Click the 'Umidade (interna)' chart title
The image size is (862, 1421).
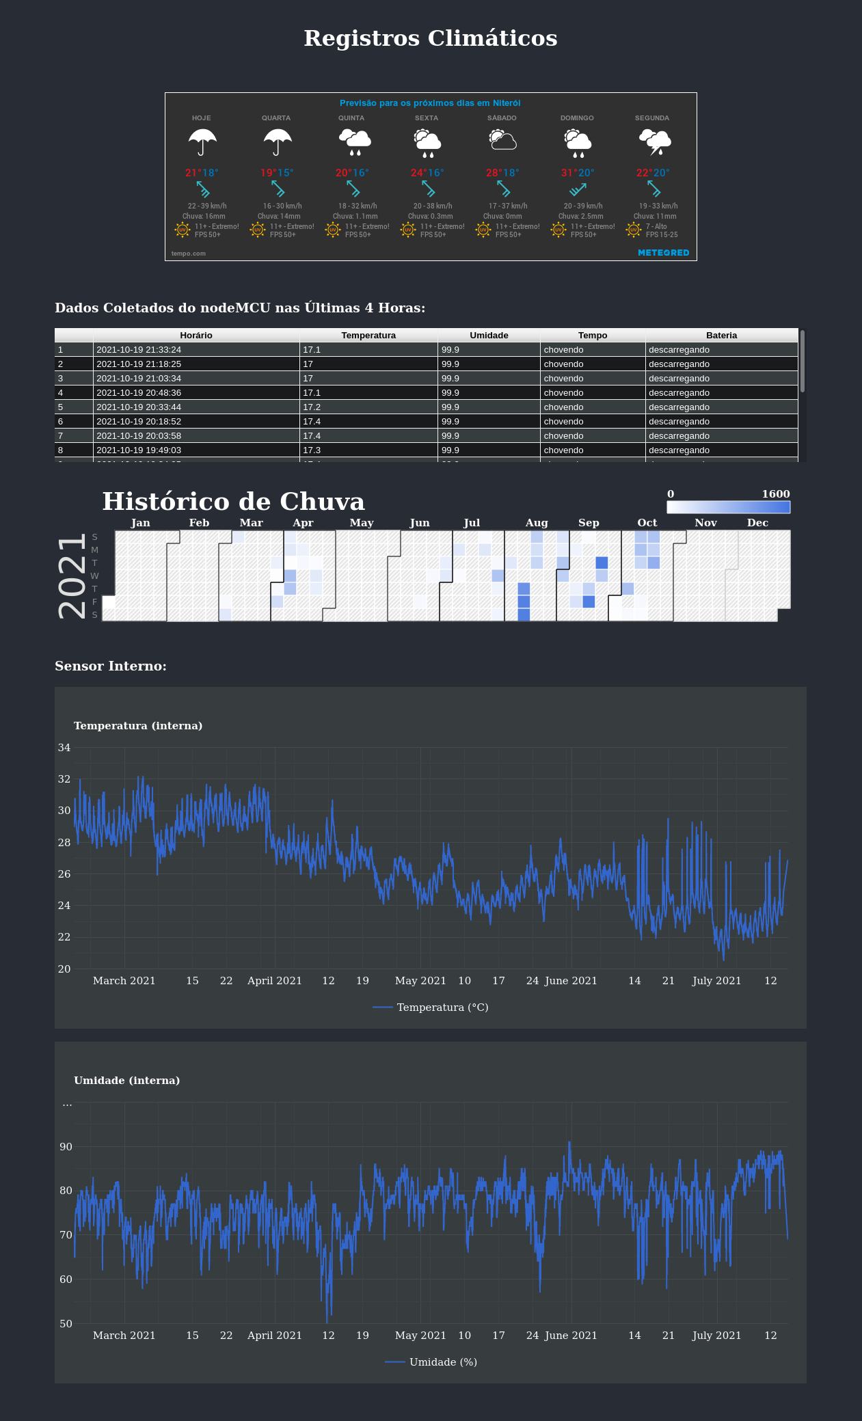(127, 1081)
